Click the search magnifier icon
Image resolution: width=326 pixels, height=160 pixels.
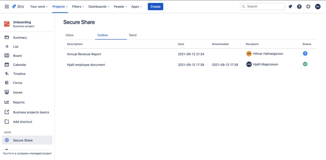point(243,6)
